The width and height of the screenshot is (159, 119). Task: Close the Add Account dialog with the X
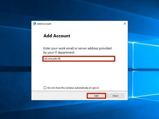tap(125, 24)
